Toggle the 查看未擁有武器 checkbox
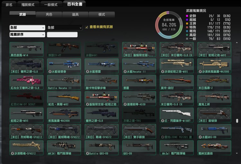Image resolution: width=241 pixels, height=164 pixels. click(x=86, y=27)
